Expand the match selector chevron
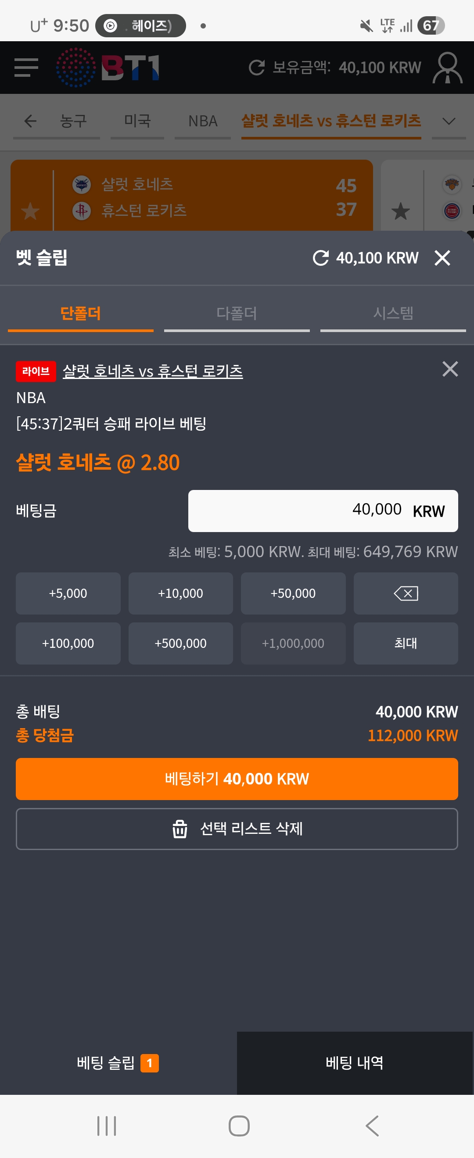 coord(449,121)
